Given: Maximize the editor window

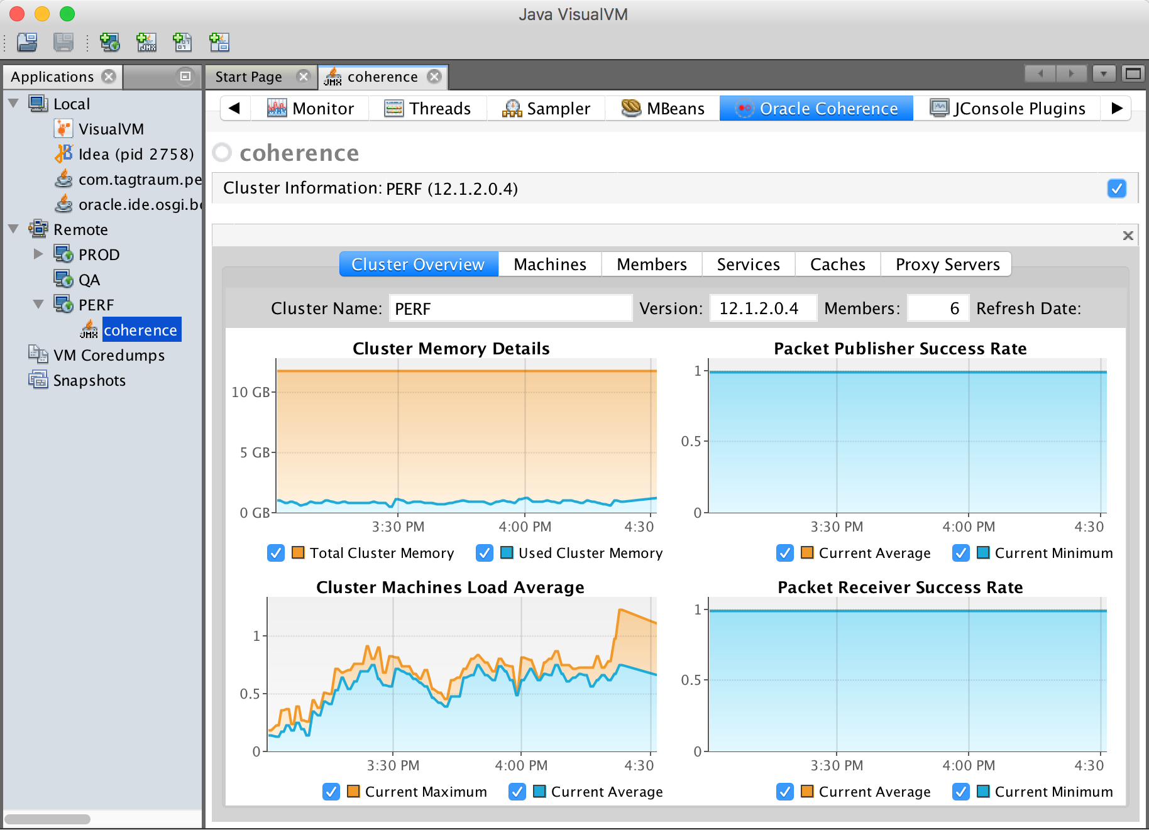Looking at the screenshot, I should (x=1133, y=74).
